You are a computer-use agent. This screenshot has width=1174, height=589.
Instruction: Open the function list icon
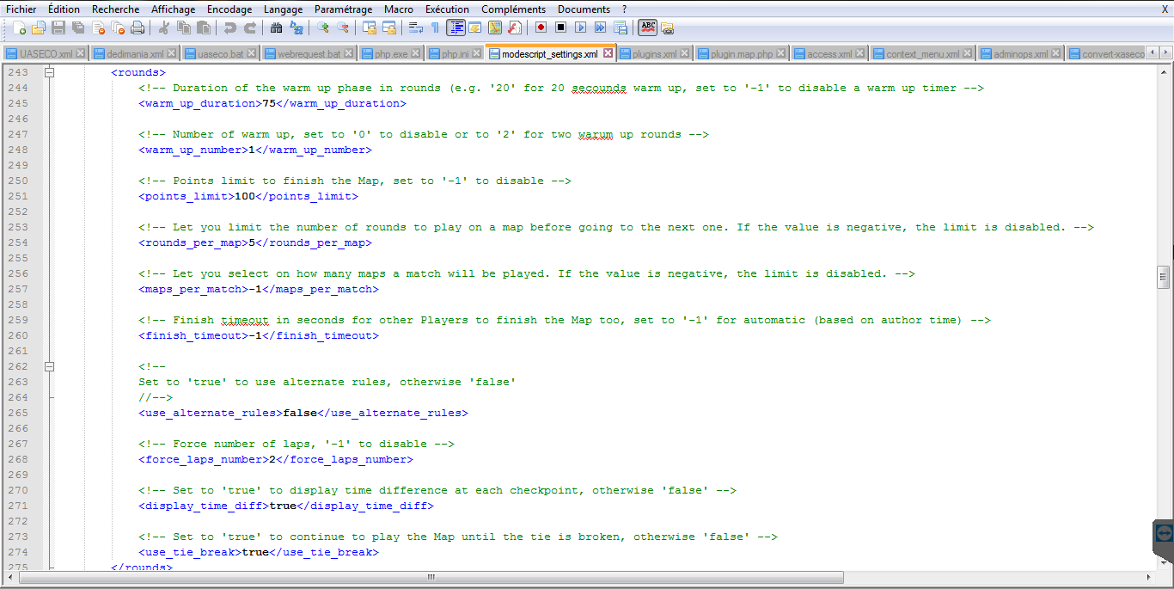point(514,28)
